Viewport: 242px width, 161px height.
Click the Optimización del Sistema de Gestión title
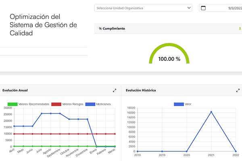43,25
